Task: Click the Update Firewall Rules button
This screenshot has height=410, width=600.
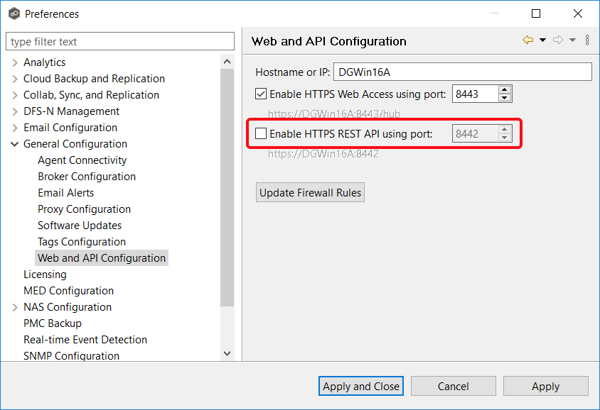Action: tap(310, 192)
